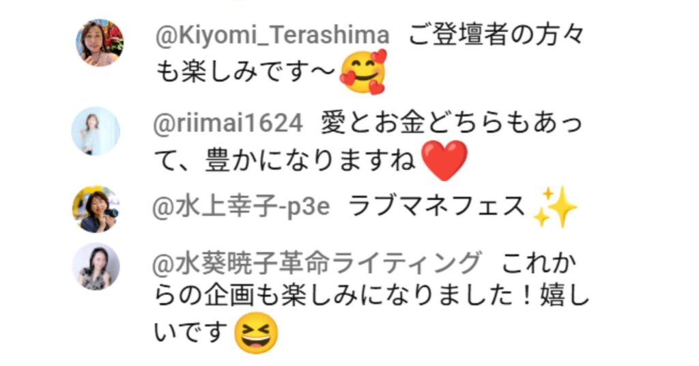The image size is (699, 366).
Task: Select the message text ご登壇者の方々
Action: [x=496, y=36]
